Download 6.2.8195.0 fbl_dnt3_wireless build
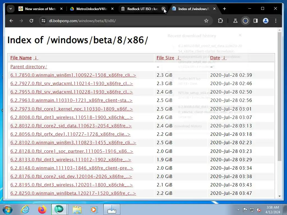This screenshot has width=287, height=215. point(71,185)
